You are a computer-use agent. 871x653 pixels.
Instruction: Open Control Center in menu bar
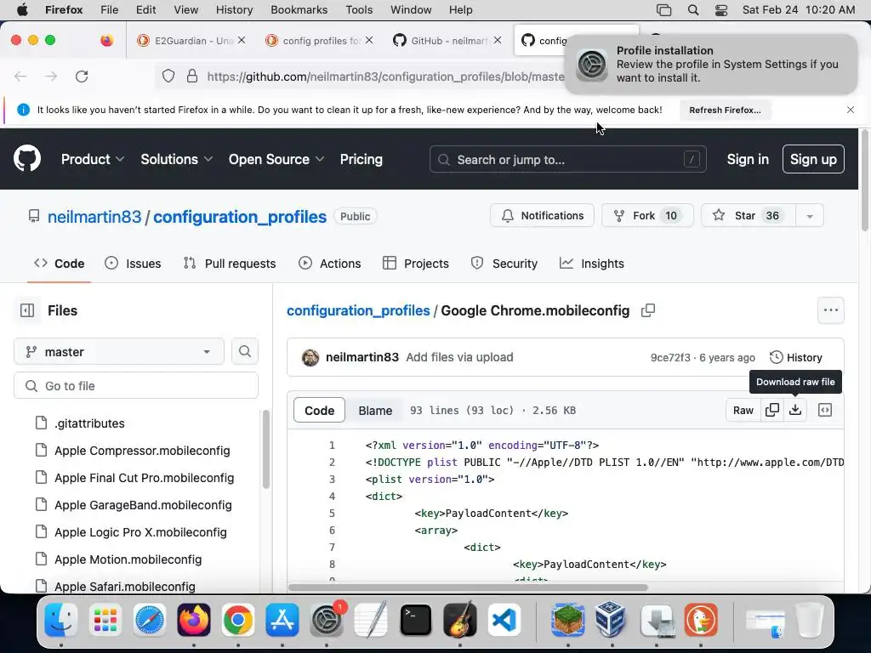click(x=721, y=10)
